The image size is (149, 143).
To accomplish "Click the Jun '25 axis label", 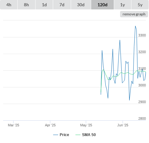I will tap(123, 125).
